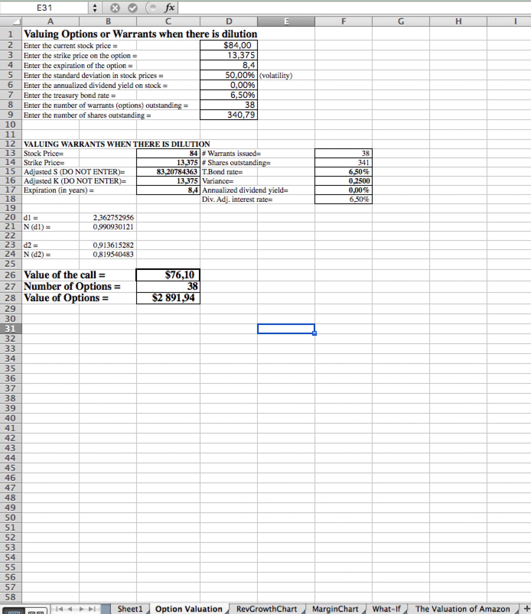This screenshot has width=531, height=614.
Task: Click warrants outstanding cell 38 in row 8
Action: tap(229, 105)
